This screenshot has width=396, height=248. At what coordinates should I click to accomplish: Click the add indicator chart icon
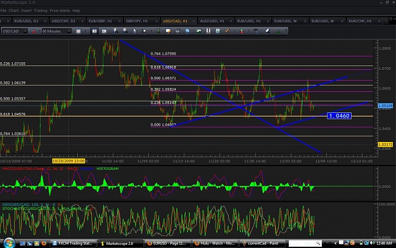point(199,31)
